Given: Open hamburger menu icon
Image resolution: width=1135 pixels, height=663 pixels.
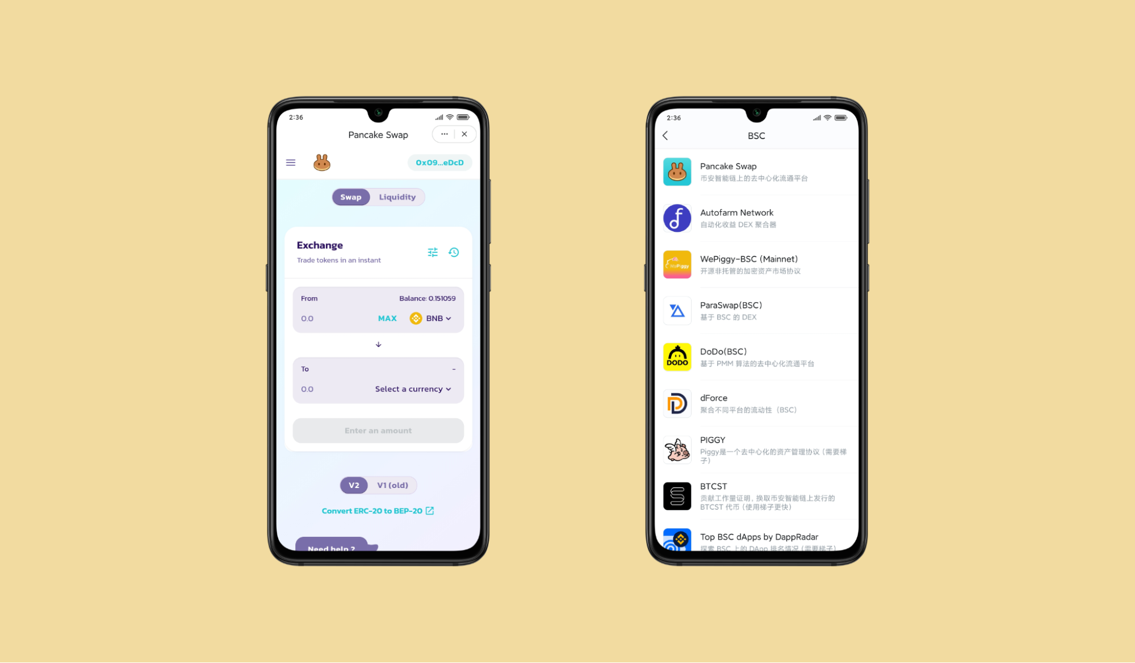Looking at the screenshot, I should tap(291, 162).
